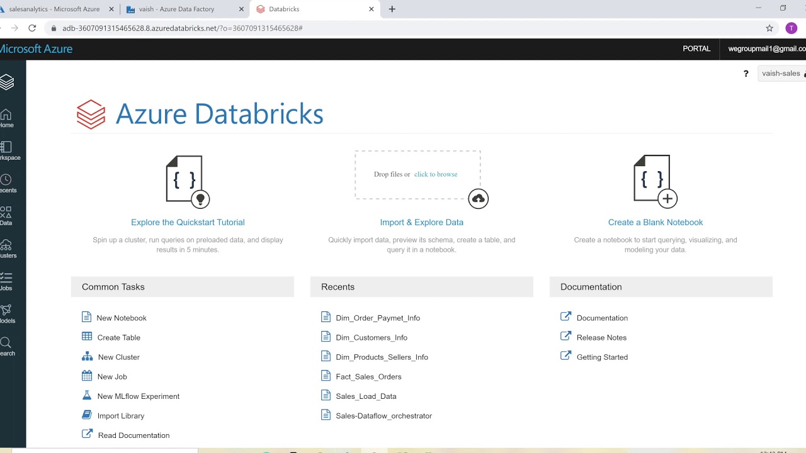Click New MLflow Experiment link
Screen dimensions: 806x453
[x=139, y=396]
